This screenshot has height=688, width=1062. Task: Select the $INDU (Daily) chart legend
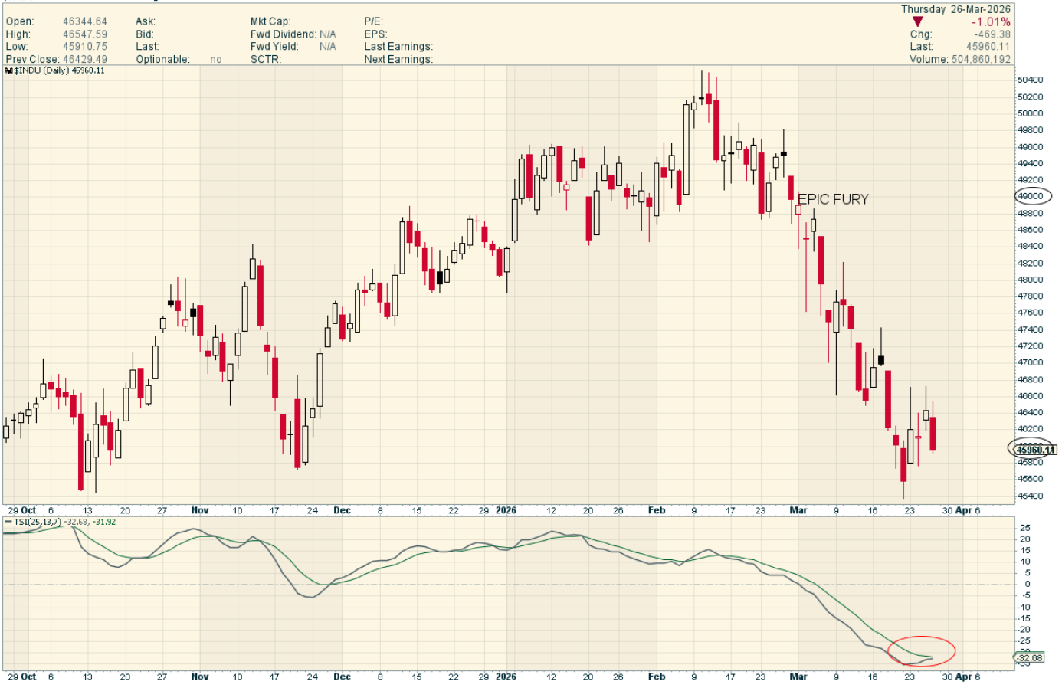[x=58, y=70]
